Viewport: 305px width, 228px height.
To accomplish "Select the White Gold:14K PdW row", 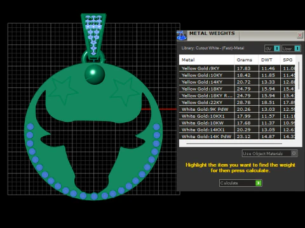I will pyautogui.click(x=237, y=136).
